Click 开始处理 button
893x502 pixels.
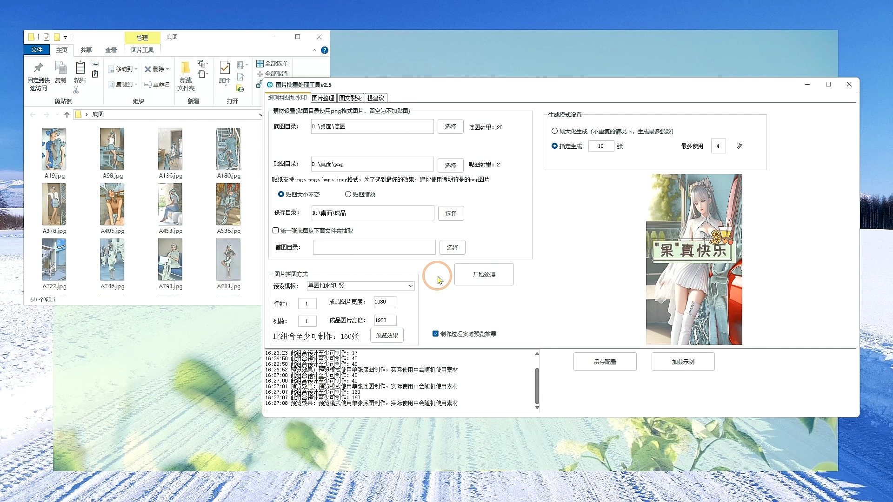click(x=484, y=274)
